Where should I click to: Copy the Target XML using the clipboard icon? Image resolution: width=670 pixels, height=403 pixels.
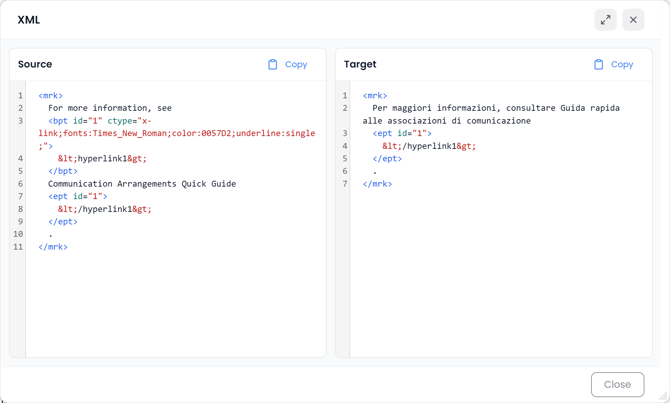pyautogui.click(x=599, y=64)
